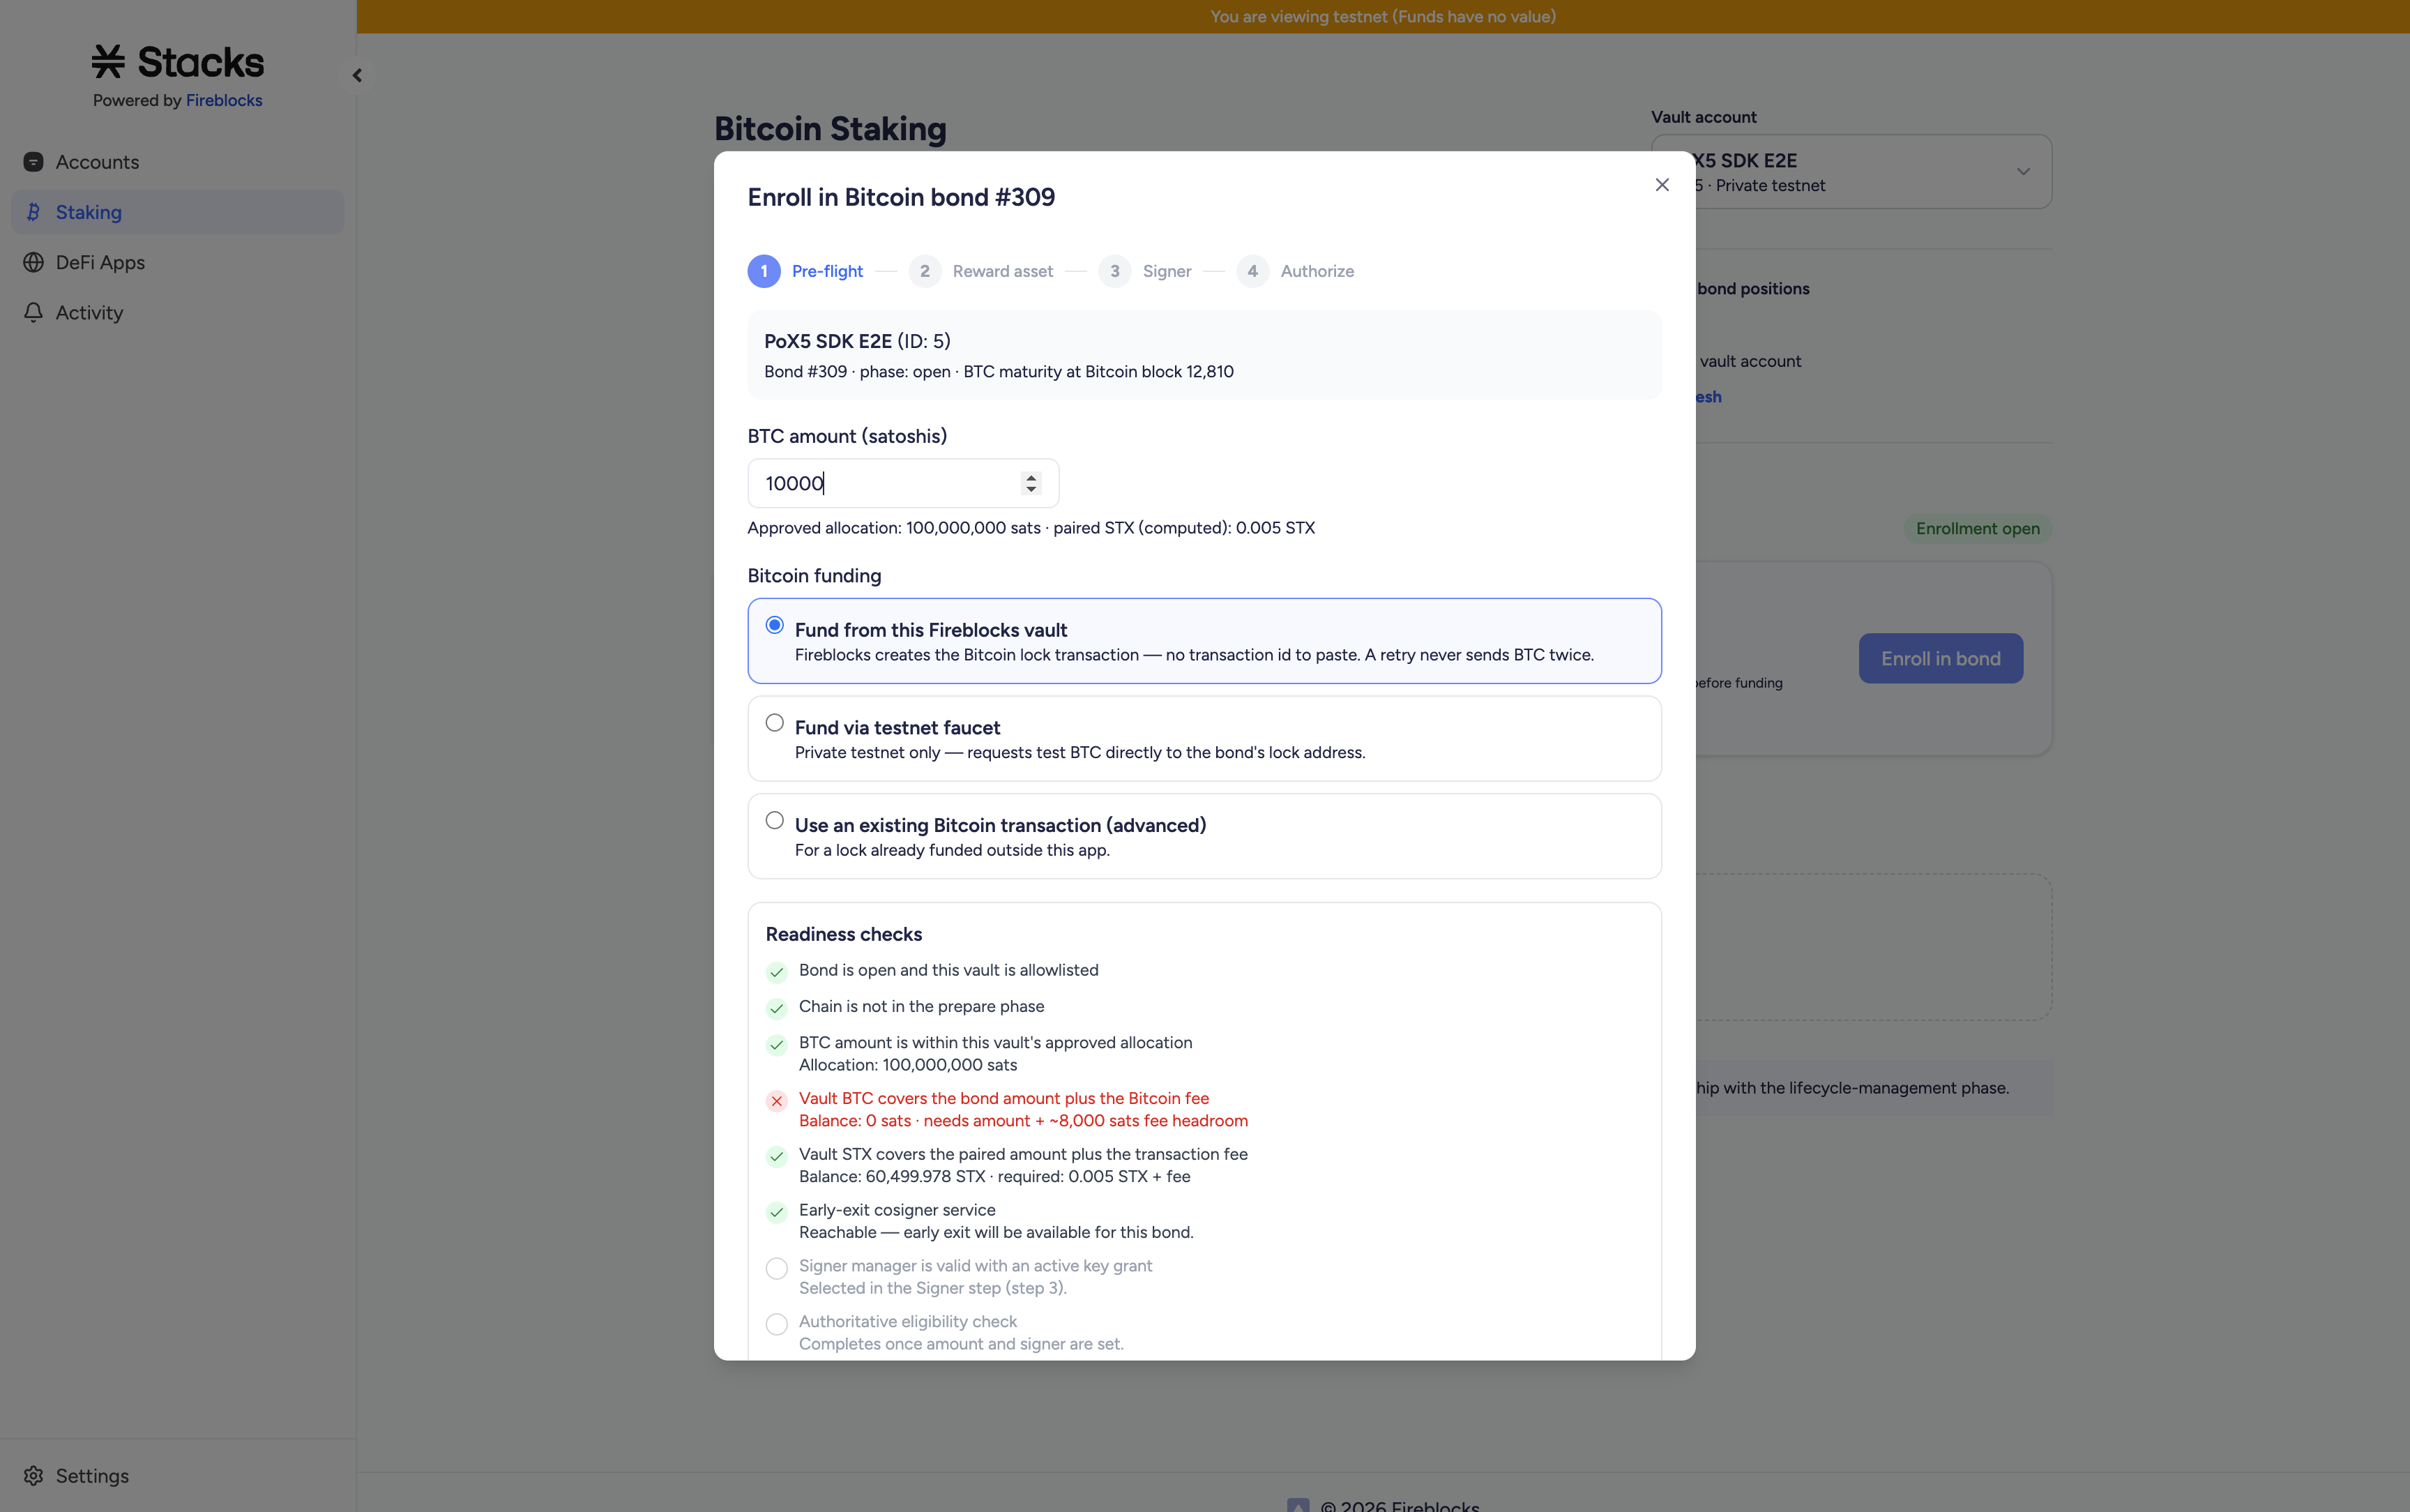Click green check for Chain not in prepare phase
Image resolution: width=2410 pixels, height=1512 pixels.
tap(777, 1008)
